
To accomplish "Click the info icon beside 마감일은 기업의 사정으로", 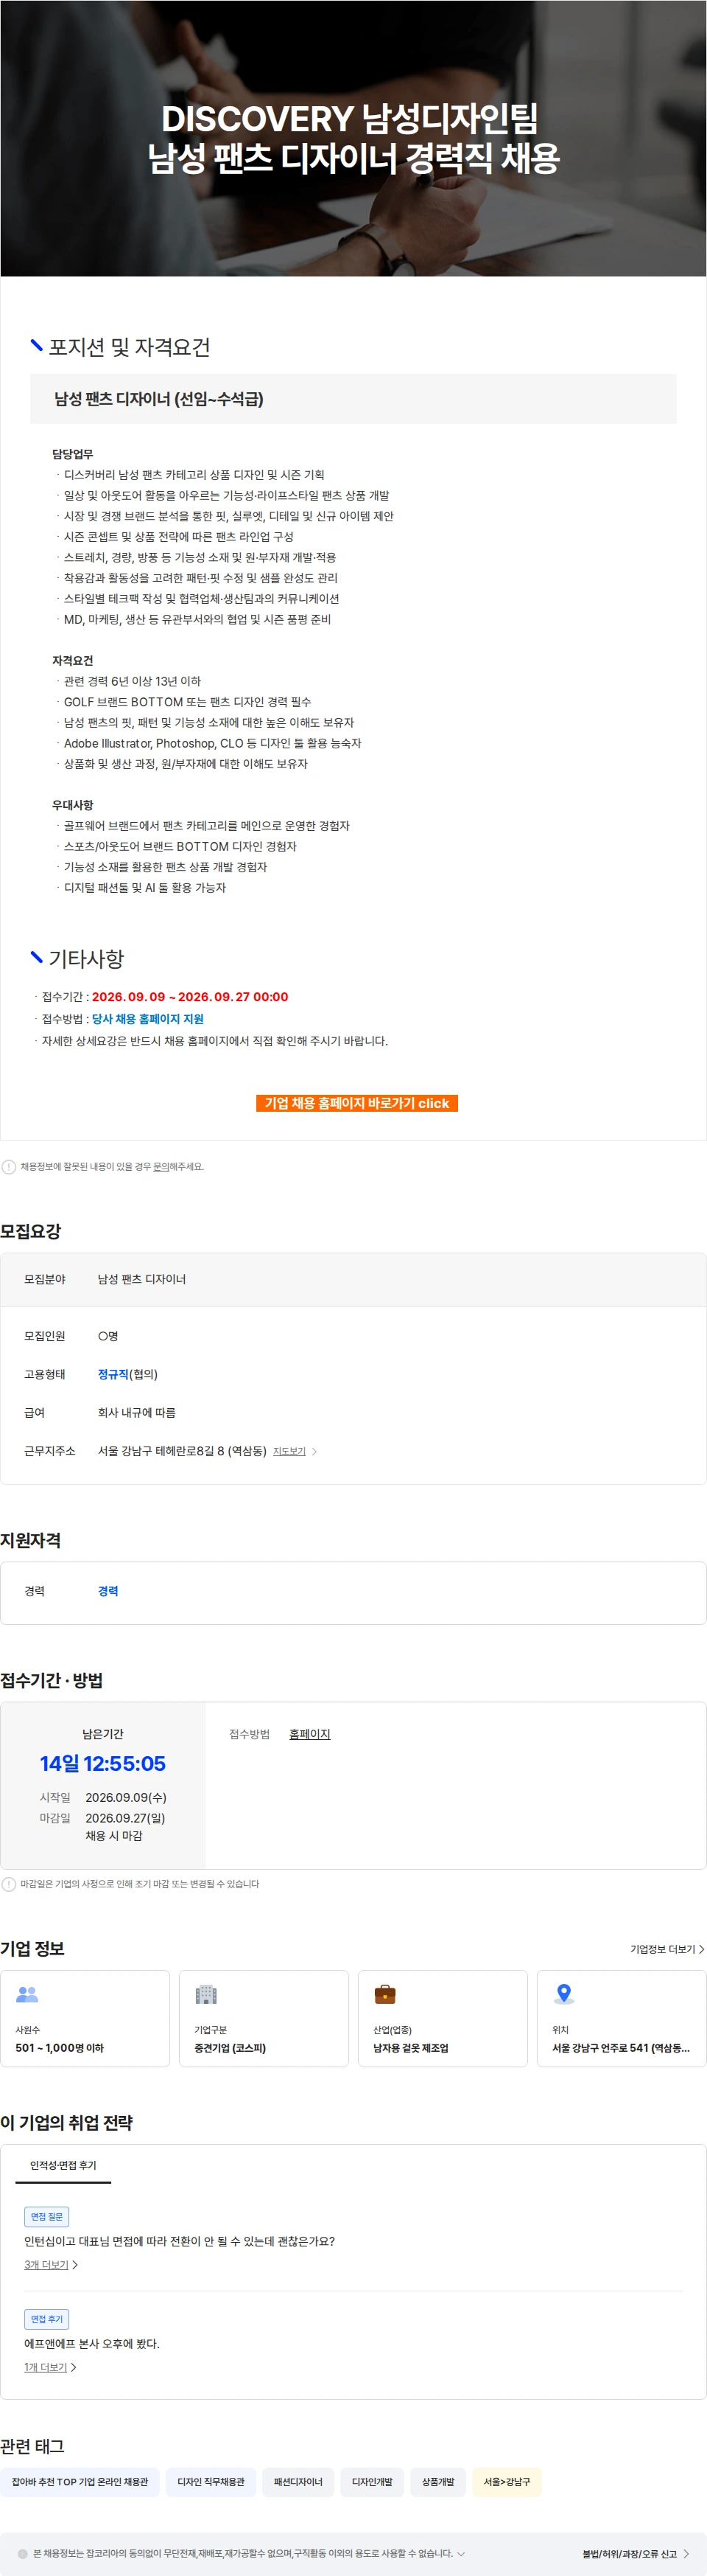I will 9,1884.
